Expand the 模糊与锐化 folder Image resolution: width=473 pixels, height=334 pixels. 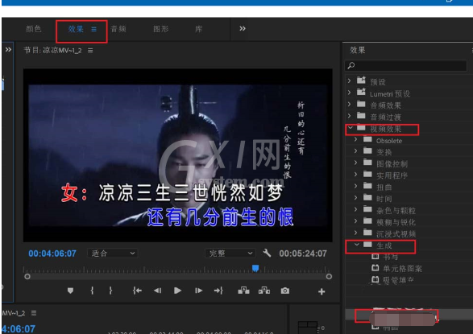pyautogui.click(x=355, y=221)
